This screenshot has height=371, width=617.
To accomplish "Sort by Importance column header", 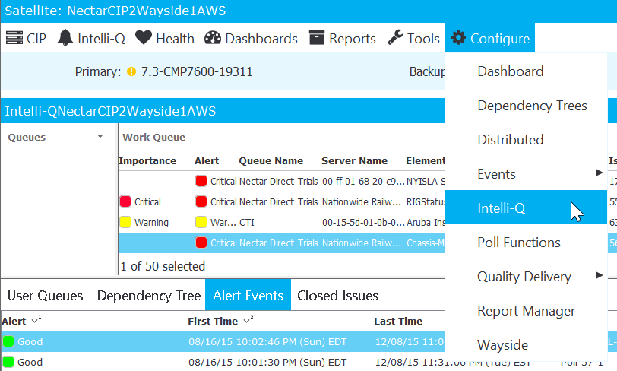I will point(147,160).
